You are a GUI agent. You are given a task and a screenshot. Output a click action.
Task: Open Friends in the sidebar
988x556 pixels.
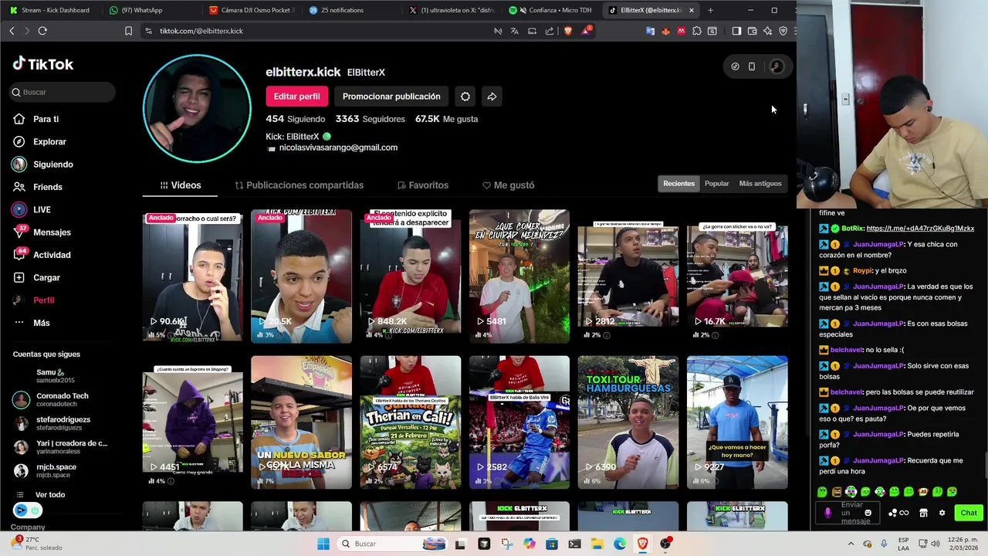[x=37, y=187]
